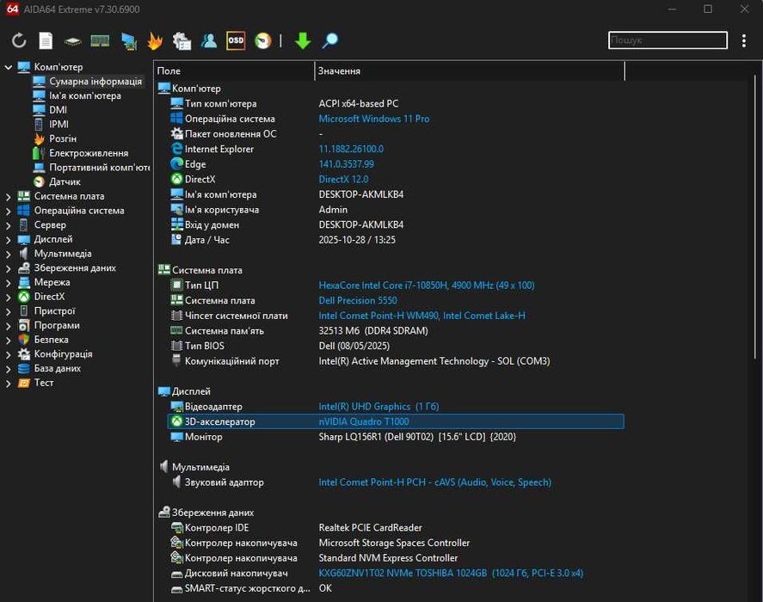Select the SMART-статус row
Screen dimensions: 763x602
pos(396,588)
